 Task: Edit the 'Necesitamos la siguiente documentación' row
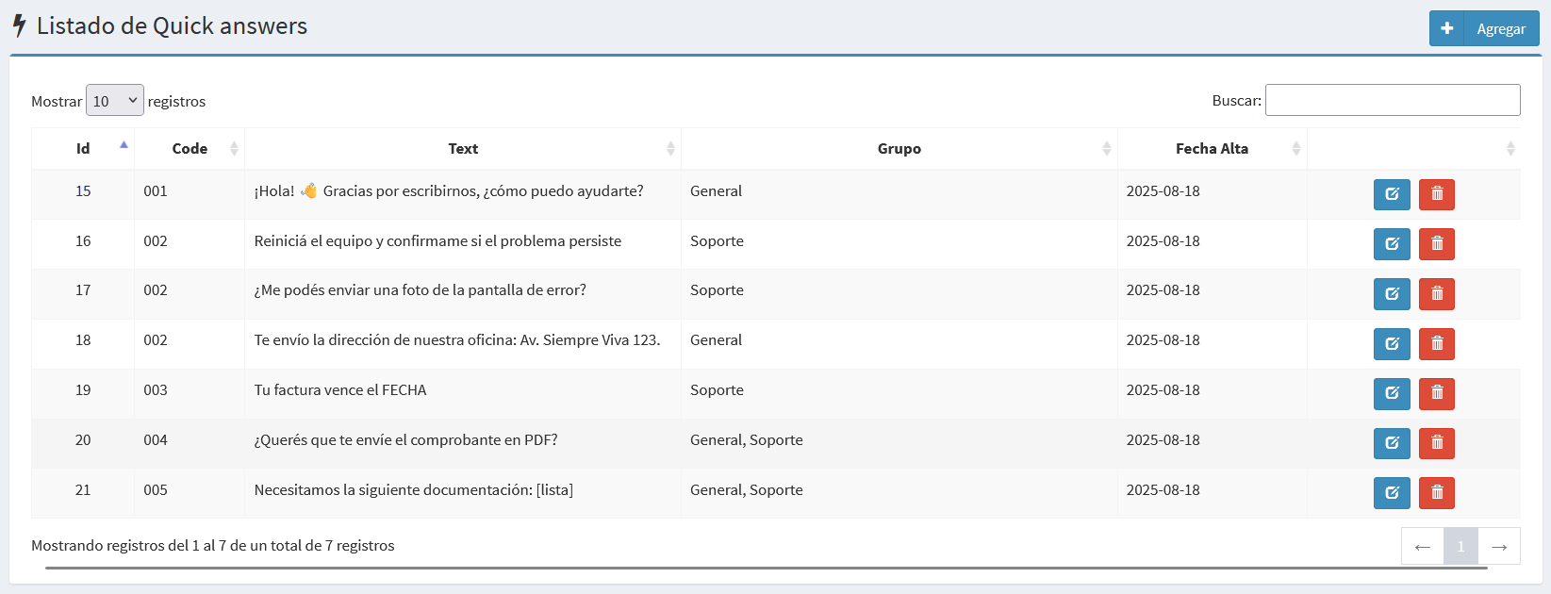click(x=1392, y=493)
